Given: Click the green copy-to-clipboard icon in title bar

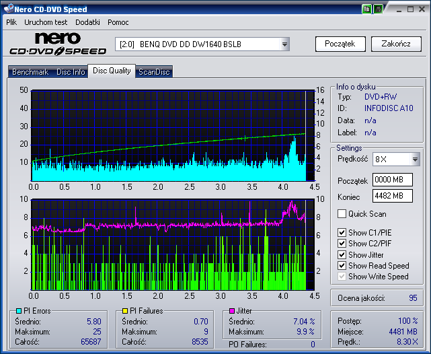Looking at the screenshot, I should tap(366, 9).
